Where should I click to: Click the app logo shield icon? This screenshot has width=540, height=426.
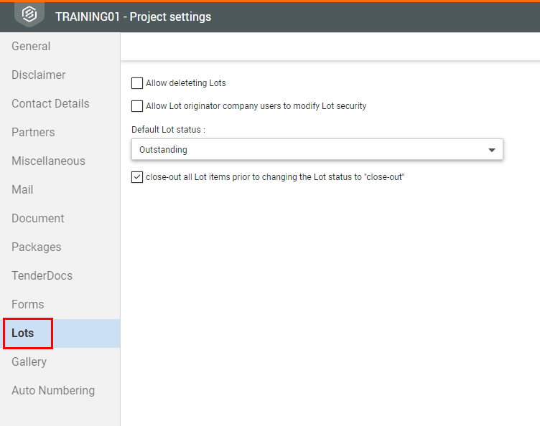point(29,16)
